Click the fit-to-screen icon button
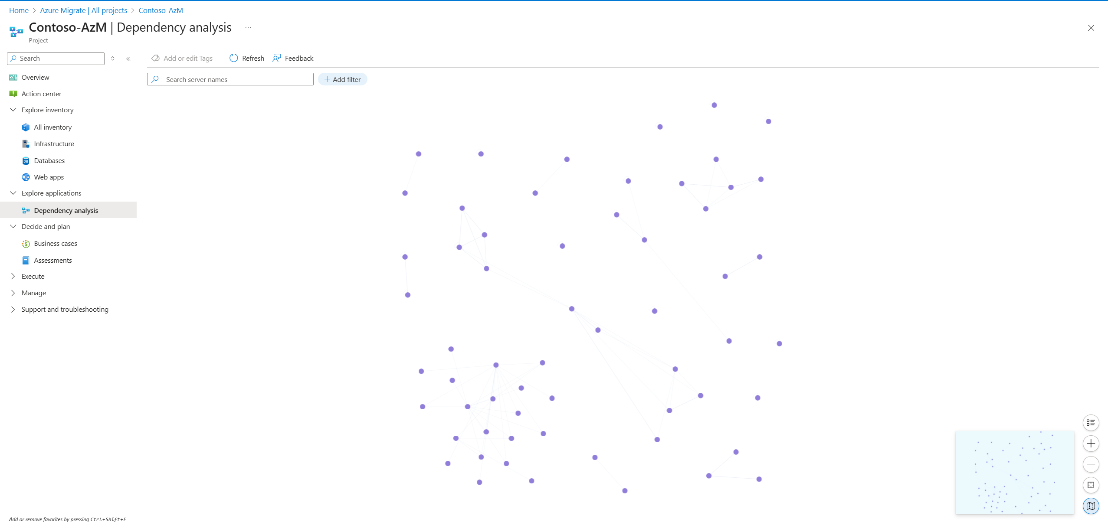1108x522 pixels. [1091, 485]
